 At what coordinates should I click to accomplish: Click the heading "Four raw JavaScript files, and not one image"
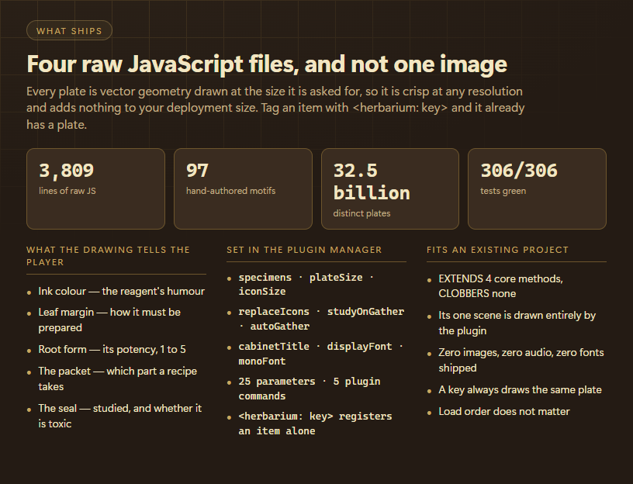[x=267, y=64]
